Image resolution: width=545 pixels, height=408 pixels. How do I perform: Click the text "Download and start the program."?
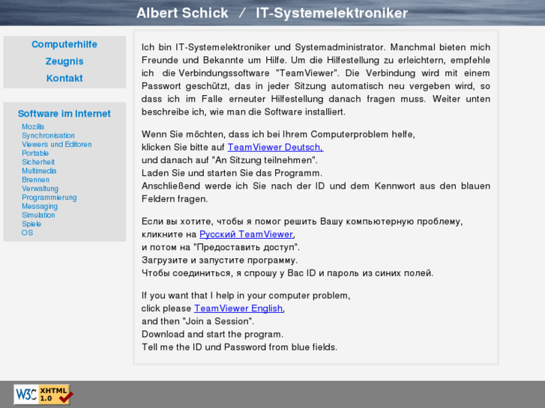(x=212, y=335)
